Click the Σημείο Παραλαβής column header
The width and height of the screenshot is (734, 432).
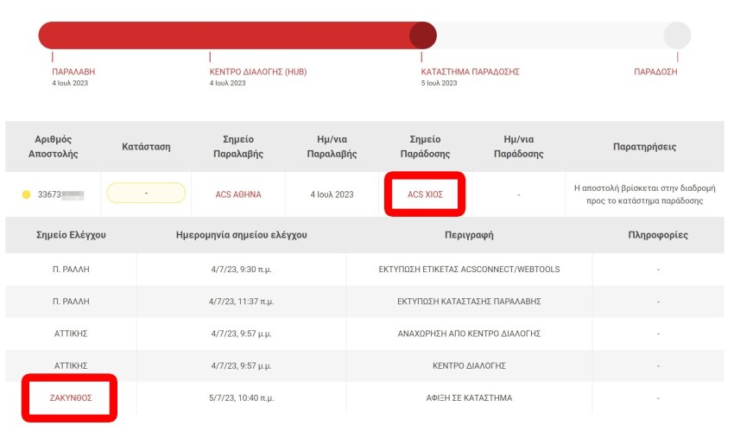pos(238,147)
